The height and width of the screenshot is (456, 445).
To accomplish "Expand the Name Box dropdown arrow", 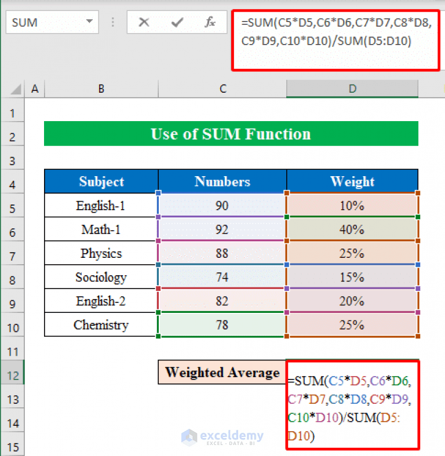I will pos(90,21).
